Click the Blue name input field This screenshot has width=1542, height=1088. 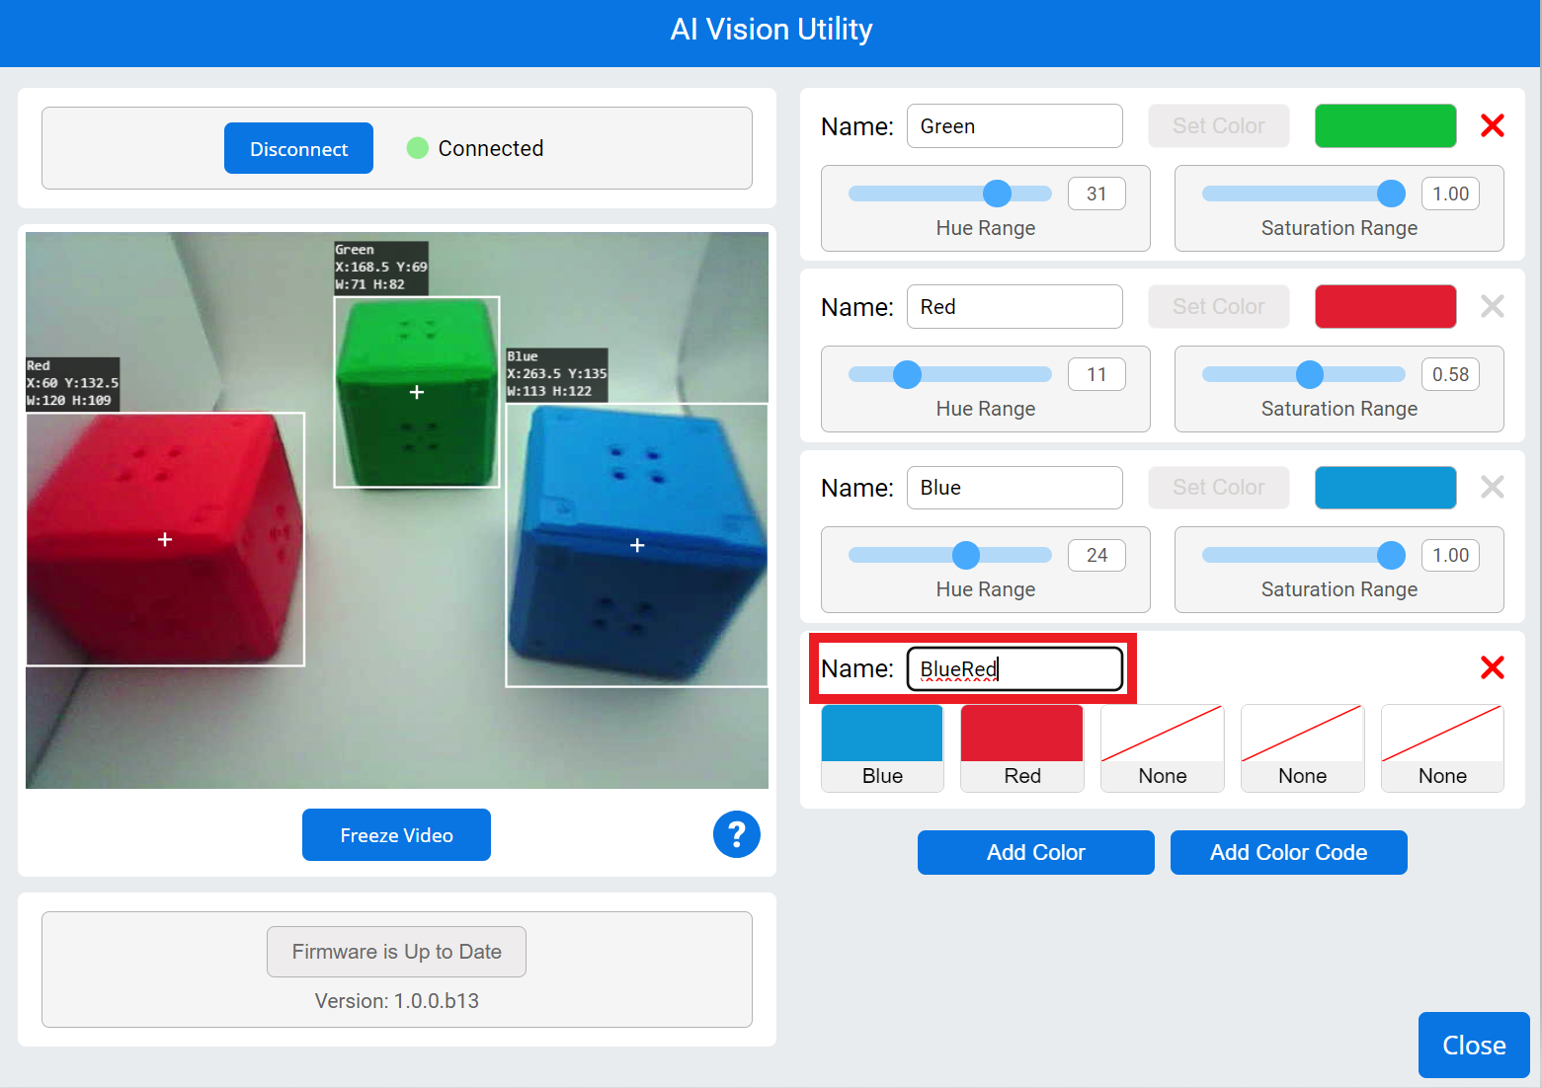(1014, 487)
